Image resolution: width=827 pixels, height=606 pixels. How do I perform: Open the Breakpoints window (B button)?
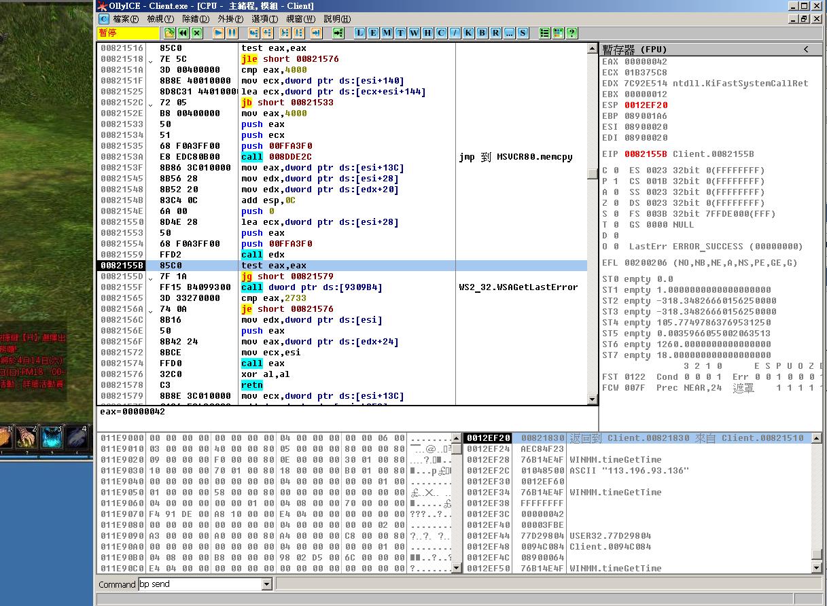[482, 33]
